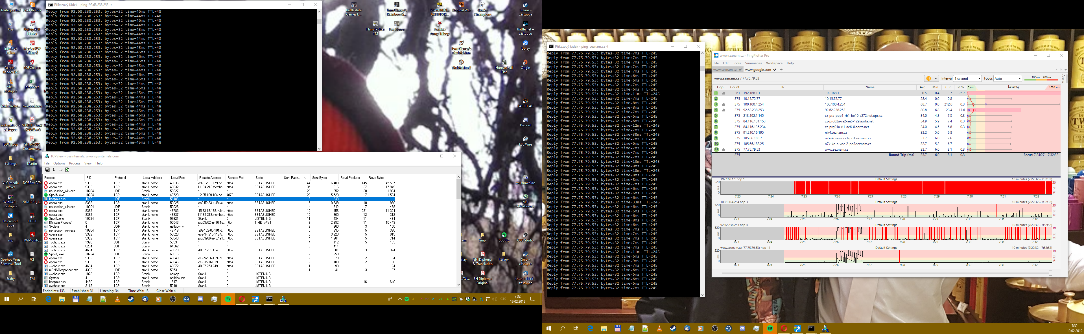Open the Process menu in TCPView
This screenshot has height=334, width=1084.
pyautogui.click(x=75, y=163)
